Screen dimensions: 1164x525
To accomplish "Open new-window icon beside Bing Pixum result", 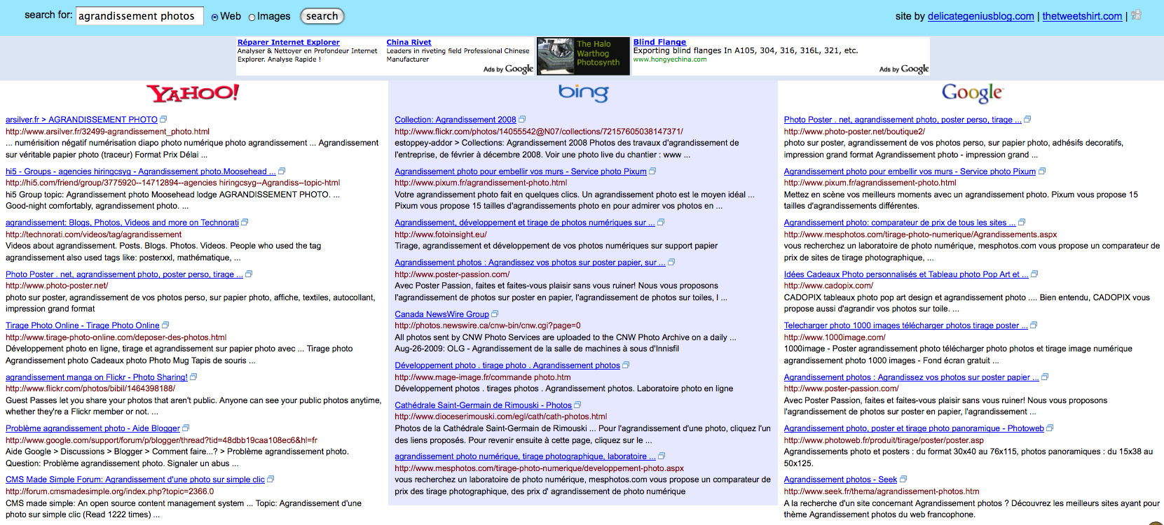I will (652, 171).
